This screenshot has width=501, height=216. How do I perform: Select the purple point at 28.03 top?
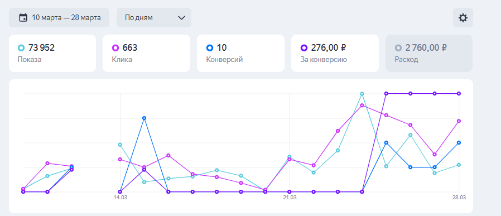(x=459, y=93)
